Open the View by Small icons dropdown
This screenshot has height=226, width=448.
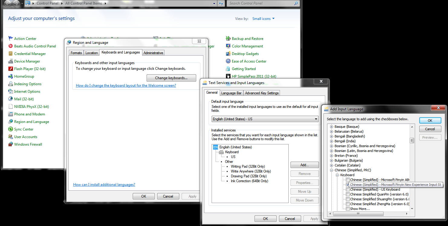264,19
